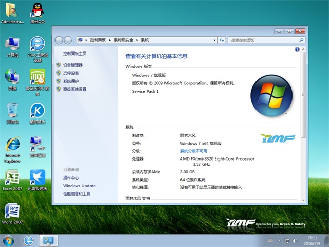Open recent pages dropdown next to Forward
Screen dimensions: 329x247
74,40
